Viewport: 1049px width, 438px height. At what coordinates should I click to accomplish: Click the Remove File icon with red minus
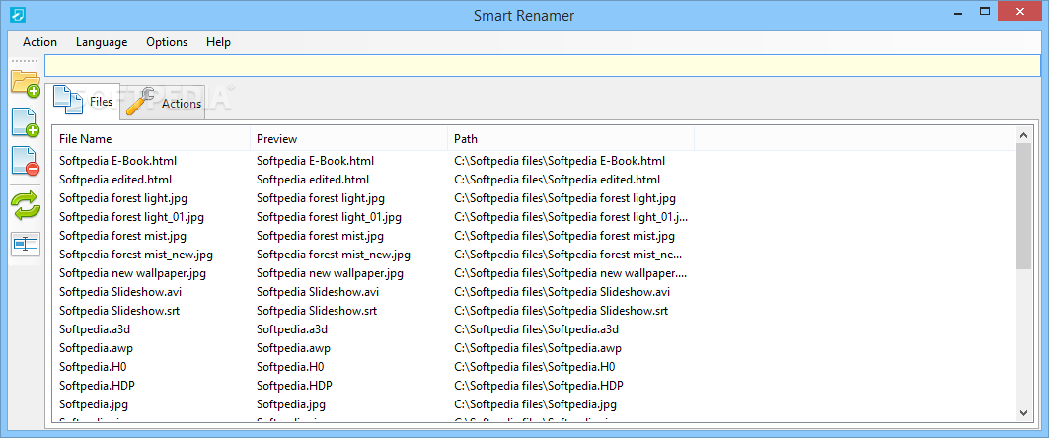point(26,161)
